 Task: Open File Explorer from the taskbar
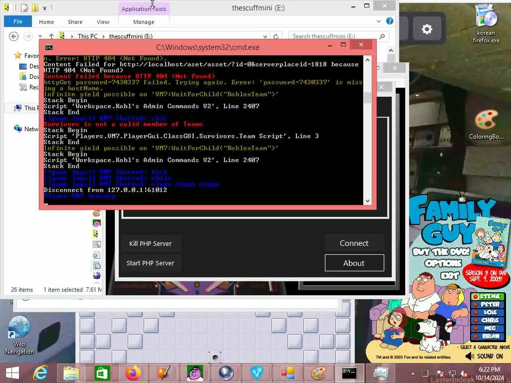tap(71, 373)
